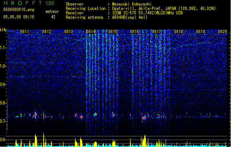231x147 pixels.
Task: Click the 'Observer' field label
Action: click(75, 4)
